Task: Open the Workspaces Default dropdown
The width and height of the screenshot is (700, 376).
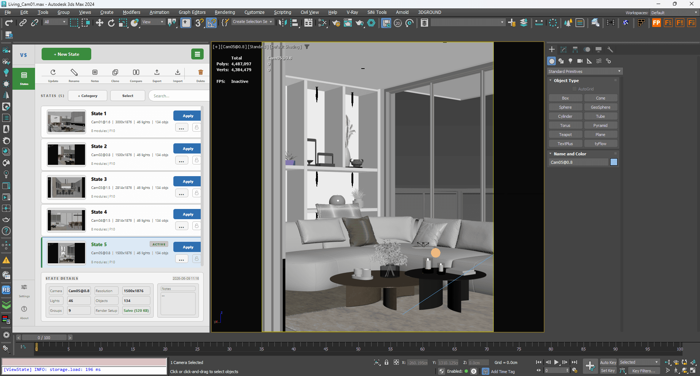Action: pyautogui.click(x=674, y=13)
